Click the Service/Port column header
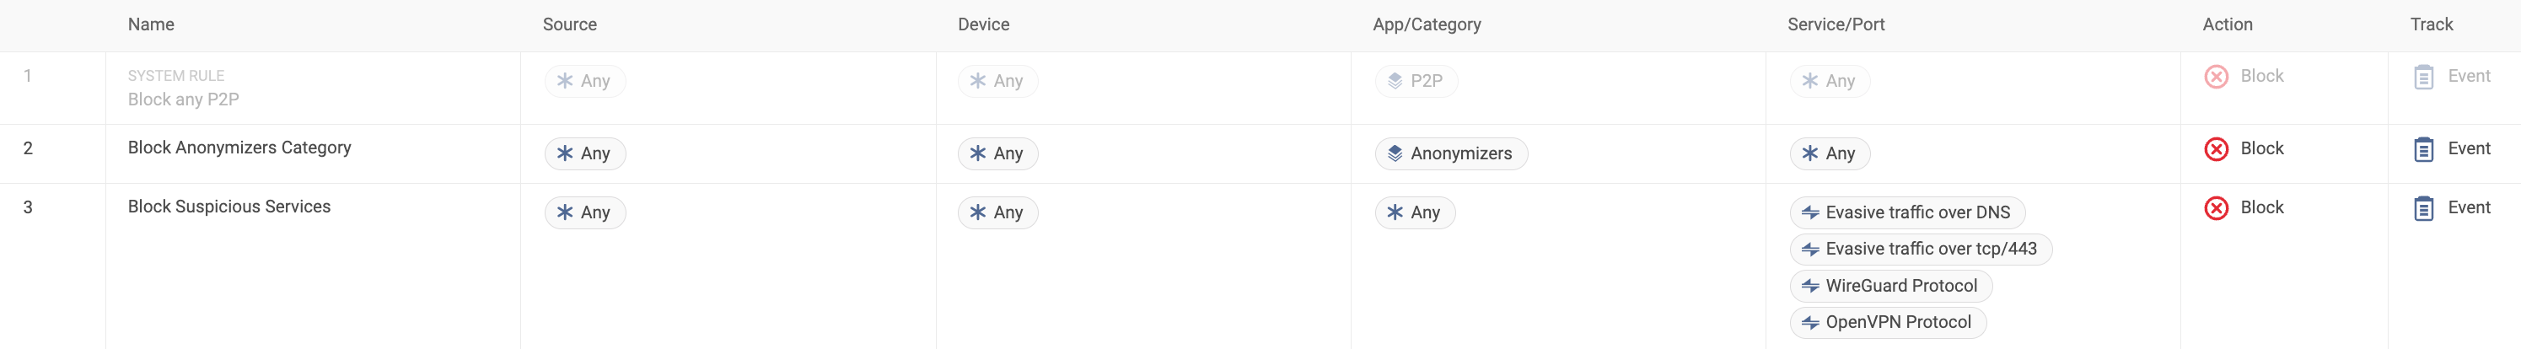 (x=1836, y=24)
